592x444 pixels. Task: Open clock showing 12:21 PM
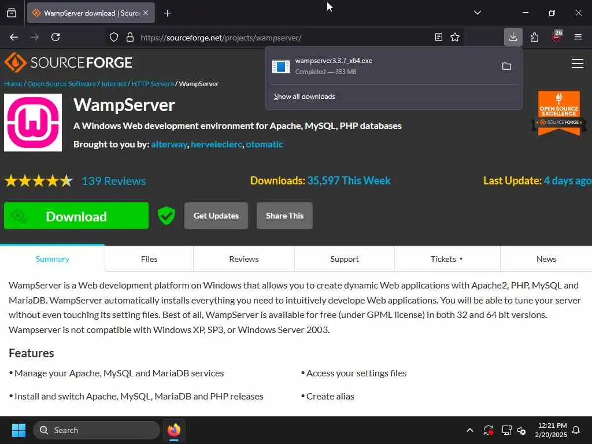(x=551, y=430)
